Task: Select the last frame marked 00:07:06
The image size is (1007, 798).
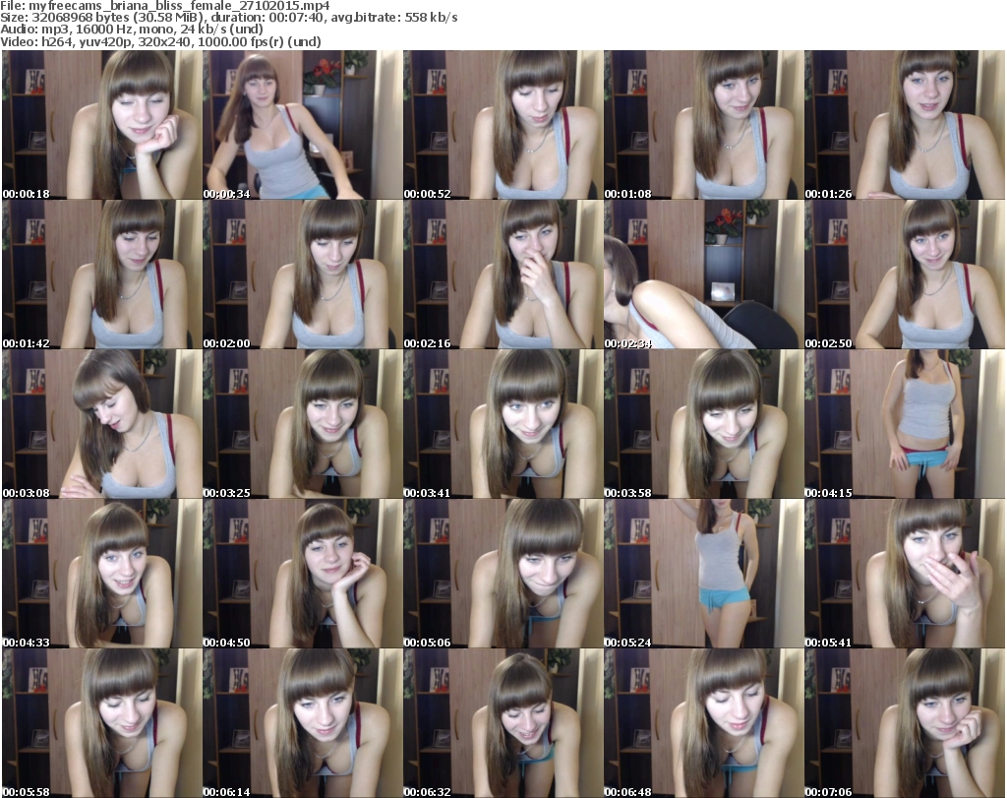Action: pyautogui.click(x=905, y=723)
